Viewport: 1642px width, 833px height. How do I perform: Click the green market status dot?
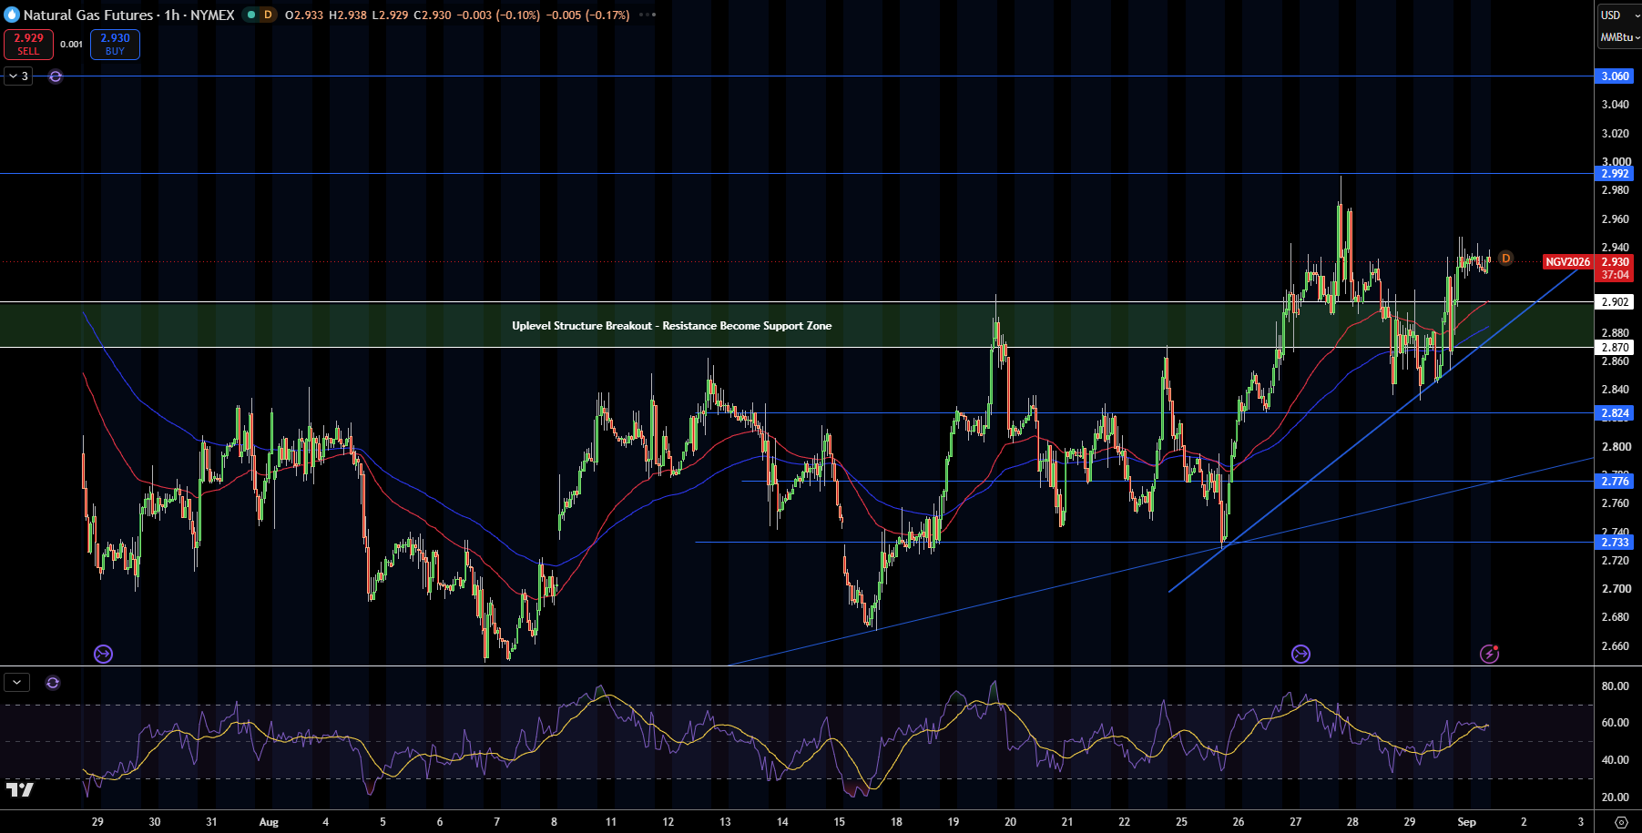[250, 15]
